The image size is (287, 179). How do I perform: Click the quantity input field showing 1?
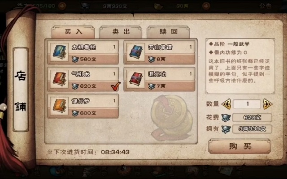pos(247,104)
